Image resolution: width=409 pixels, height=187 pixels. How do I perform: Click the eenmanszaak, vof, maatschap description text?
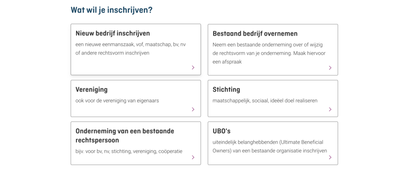point(131,49)
